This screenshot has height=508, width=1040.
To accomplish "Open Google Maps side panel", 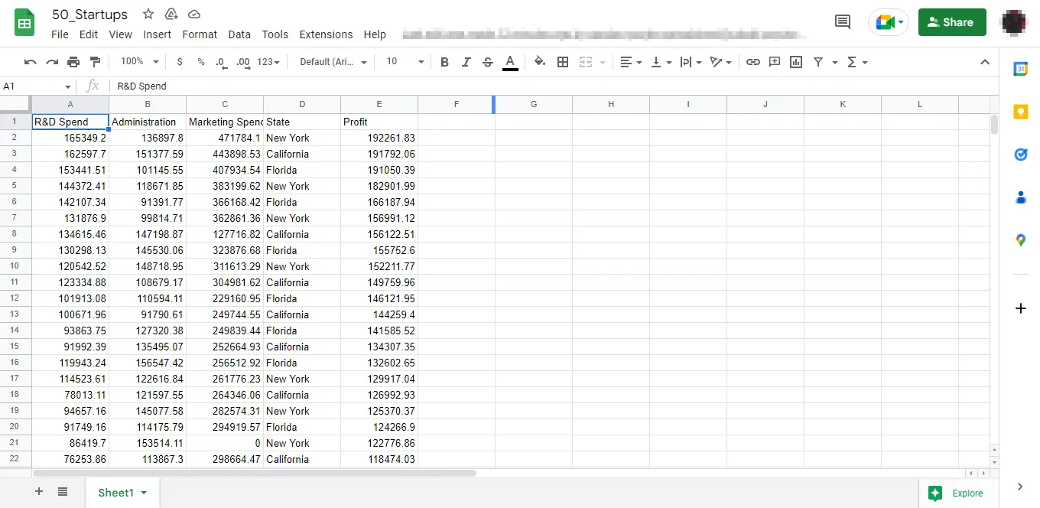I will (x=1020, y=240).
